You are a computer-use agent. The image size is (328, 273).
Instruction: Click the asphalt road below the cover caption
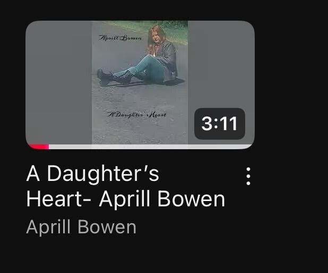coord(140,131)
